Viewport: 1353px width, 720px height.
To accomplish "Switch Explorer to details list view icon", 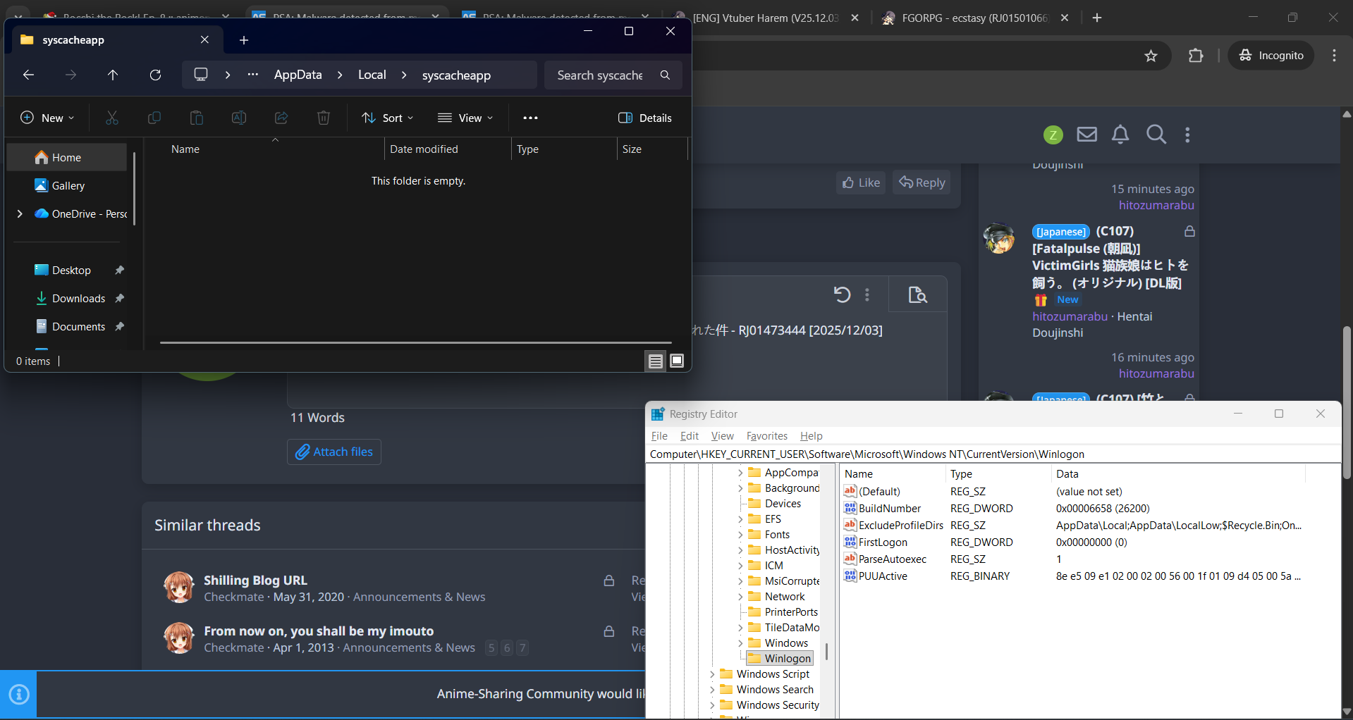I will coord(656,361).
